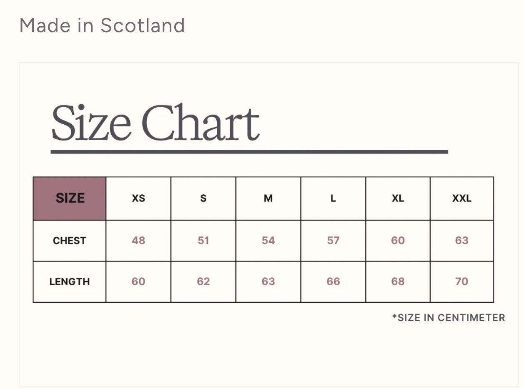
Task: Click the mauve SIZE header cell
Action: 70,198
